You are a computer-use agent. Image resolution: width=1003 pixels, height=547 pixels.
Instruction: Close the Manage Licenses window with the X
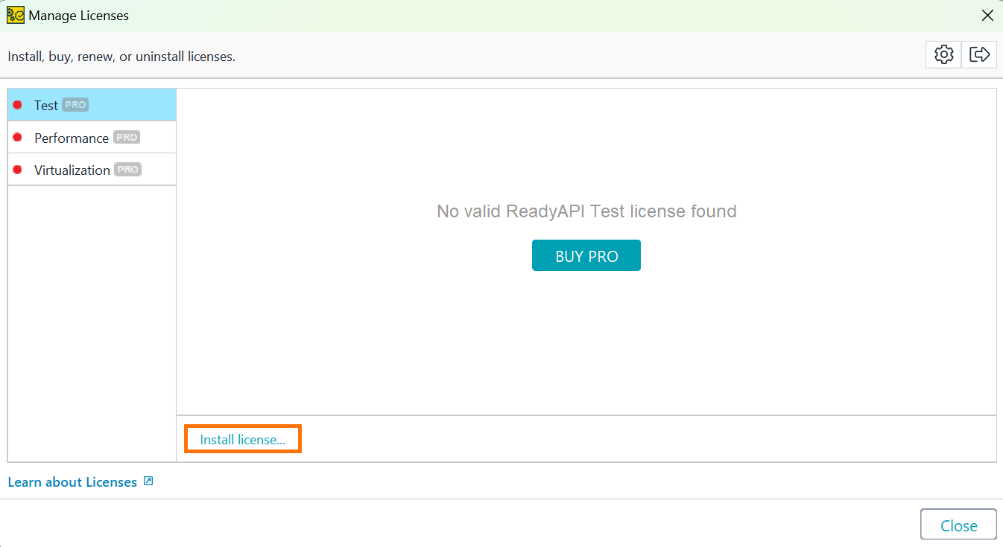tap(987, 15)
